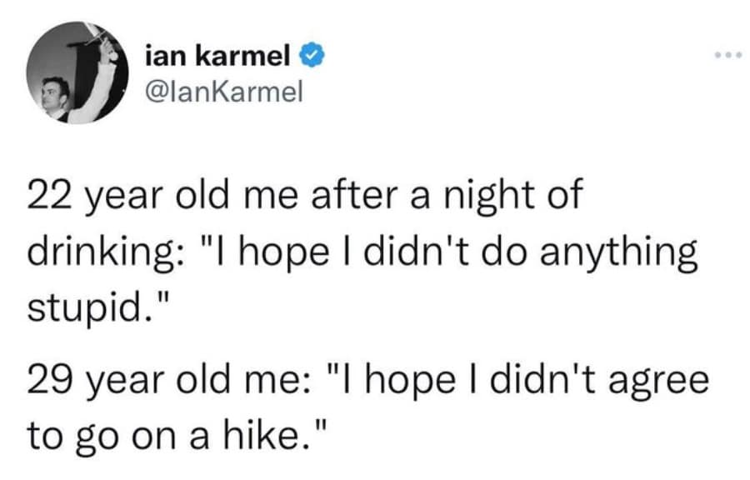
Task: Open Ian Karmel's profile picture
Action: tap(77, 72)
